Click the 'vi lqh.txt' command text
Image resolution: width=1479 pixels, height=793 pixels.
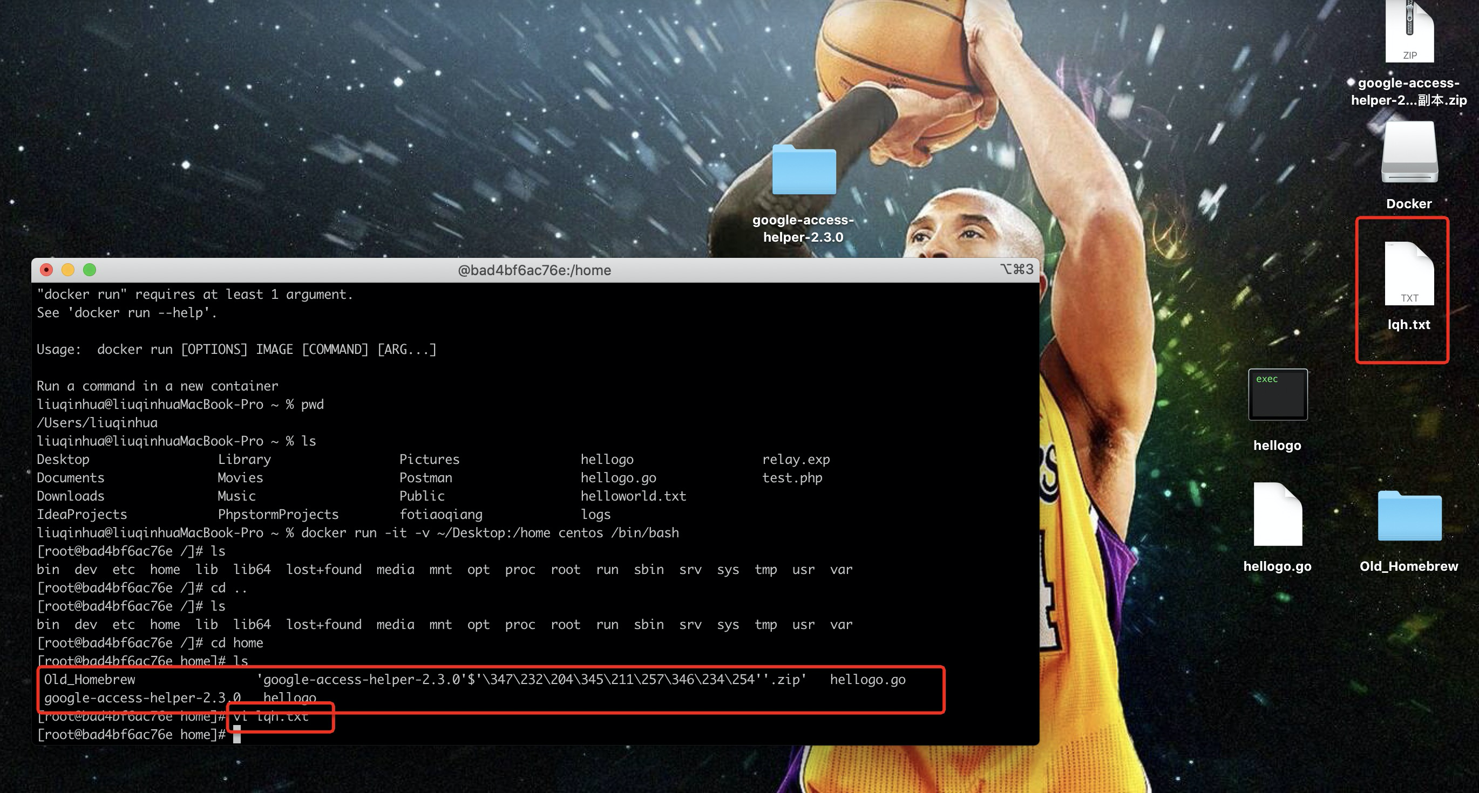pyautogui.click(x=271, y=717)
